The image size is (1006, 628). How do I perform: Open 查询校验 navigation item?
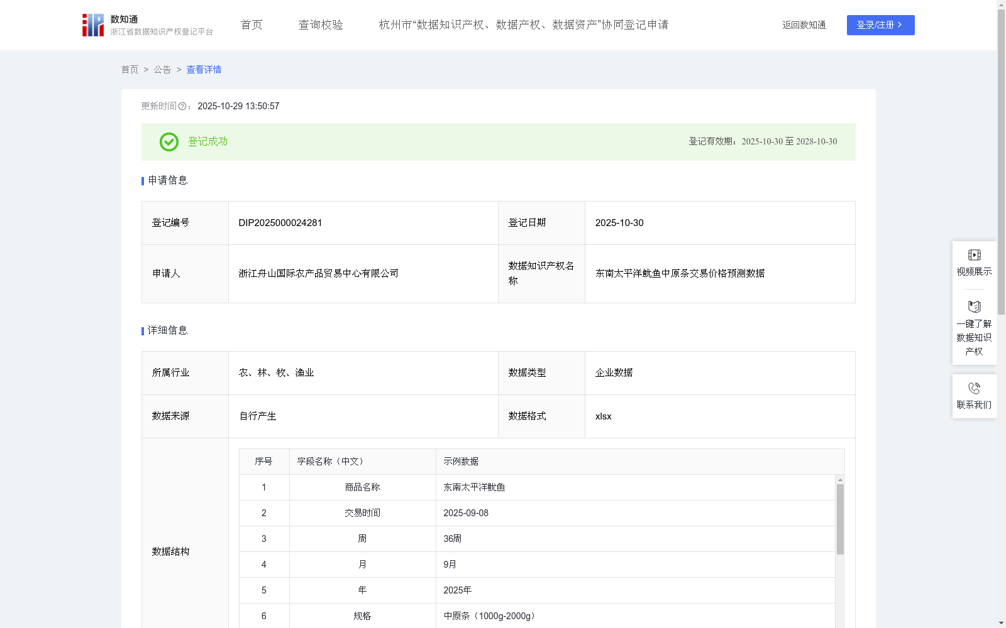[x=321, y=25]
